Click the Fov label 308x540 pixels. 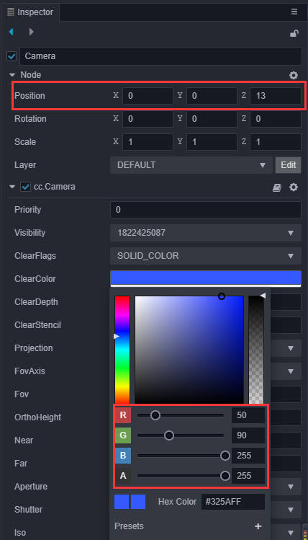click(x=21, y=394)
